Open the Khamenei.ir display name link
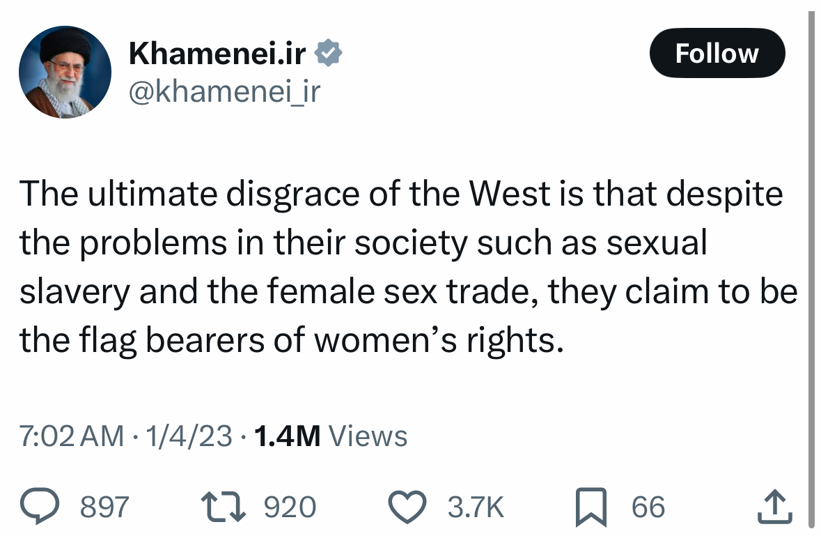Screen dimensions: 821x536 point(217,53)
